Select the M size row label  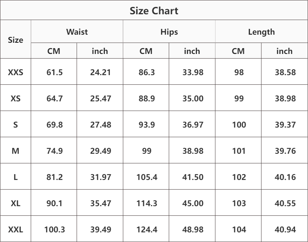(15, 151)
